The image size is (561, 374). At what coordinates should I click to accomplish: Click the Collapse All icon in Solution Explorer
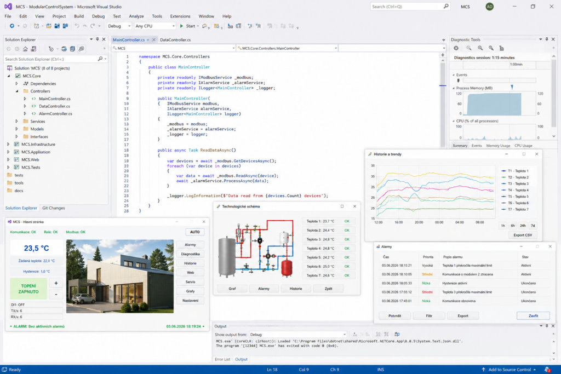click(72, 49)
